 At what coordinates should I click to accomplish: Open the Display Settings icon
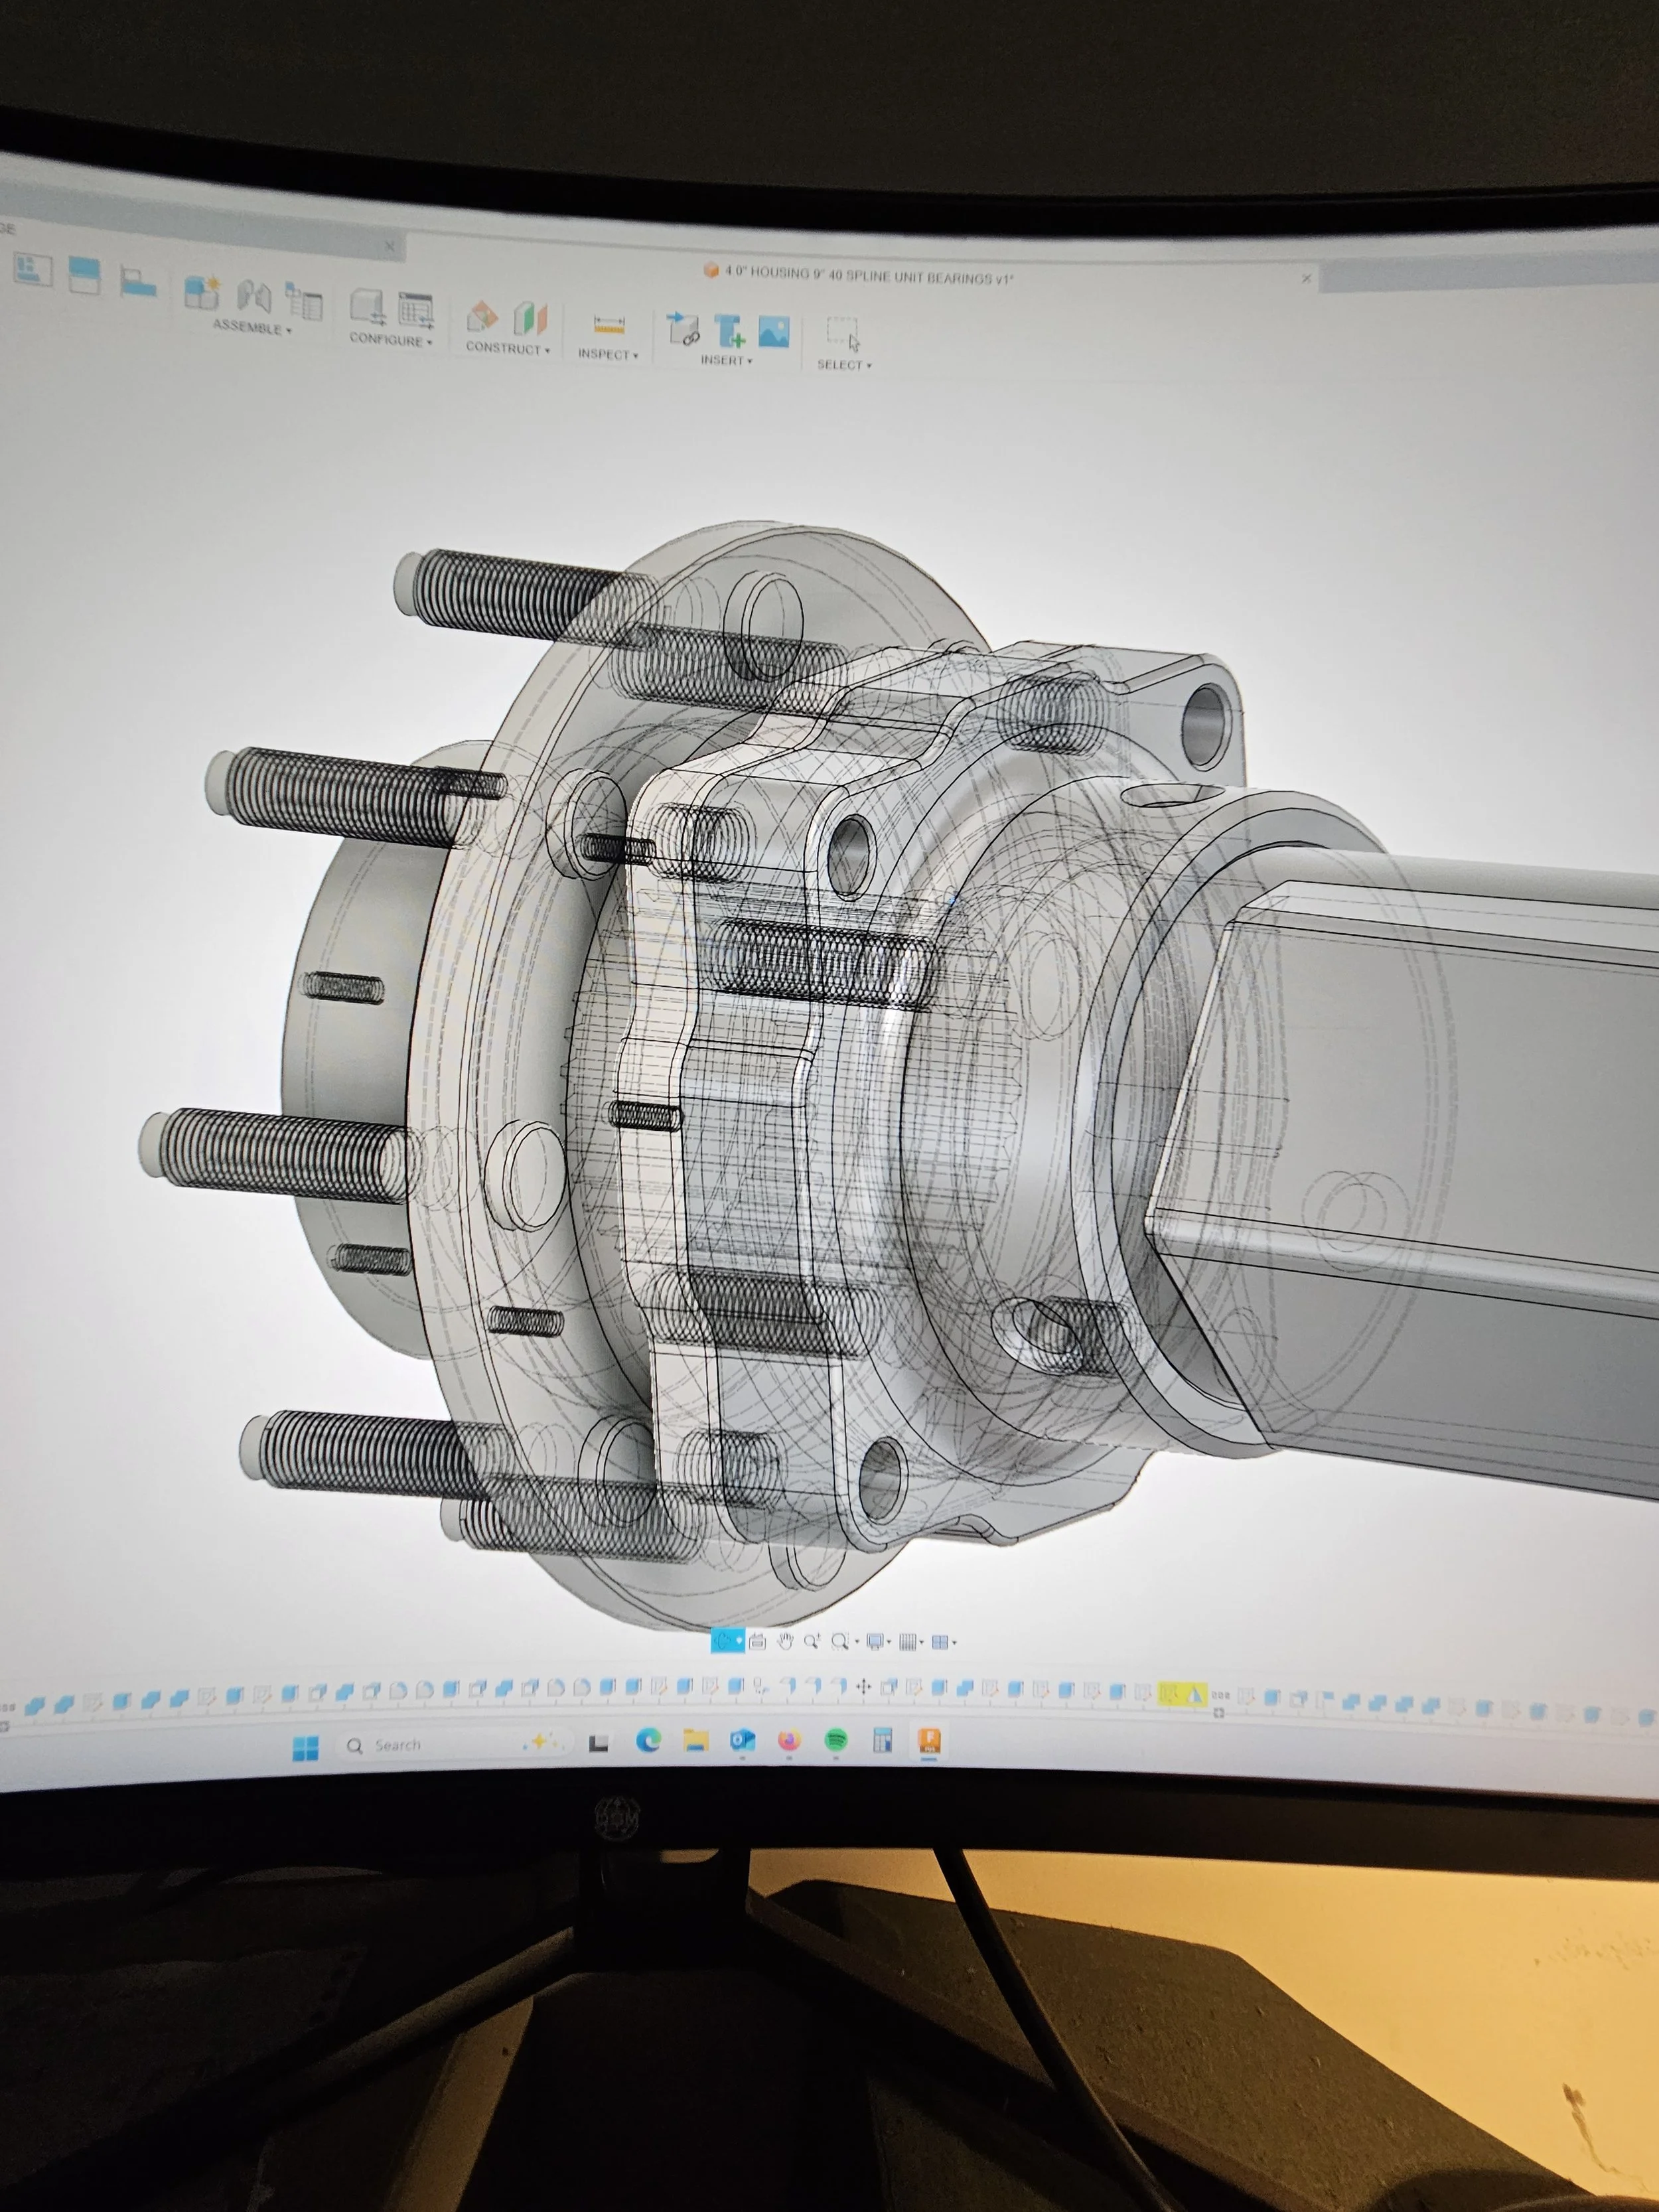point(875,1641)
